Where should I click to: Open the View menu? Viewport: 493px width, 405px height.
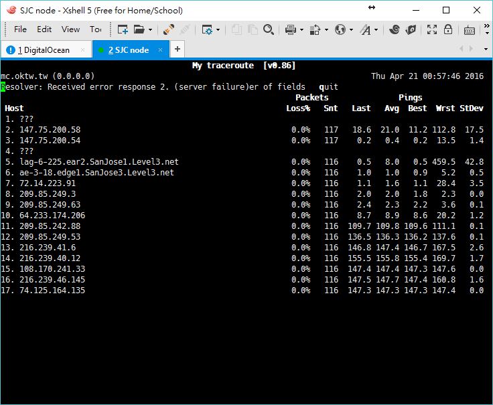pyautogui.click(x=70, y=29)
